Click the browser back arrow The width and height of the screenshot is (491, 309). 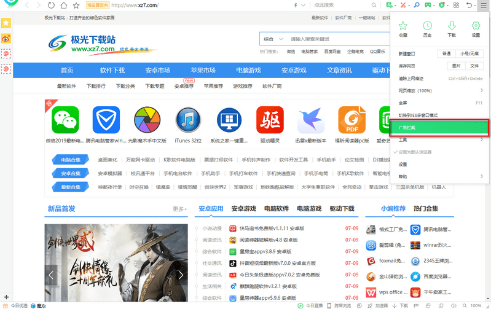pyautogui.click(x=27, y=5)
